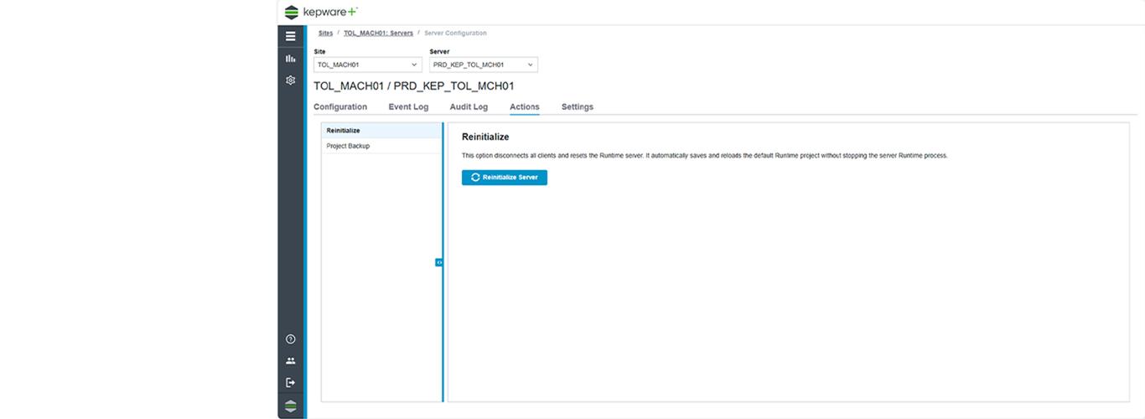This screenshot has height=419, width=1145.
Task: Click the TOL_MACH01: Servers breadcrumb link
Action: pos(378,34)
